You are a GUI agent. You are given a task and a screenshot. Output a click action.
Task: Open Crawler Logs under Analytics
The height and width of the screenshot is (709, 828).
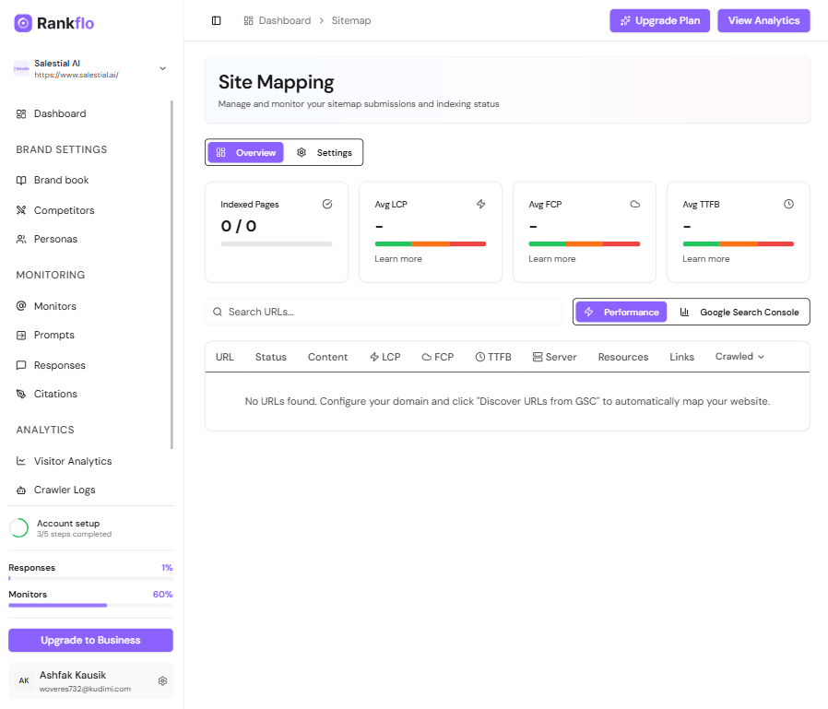click(65, 490)
